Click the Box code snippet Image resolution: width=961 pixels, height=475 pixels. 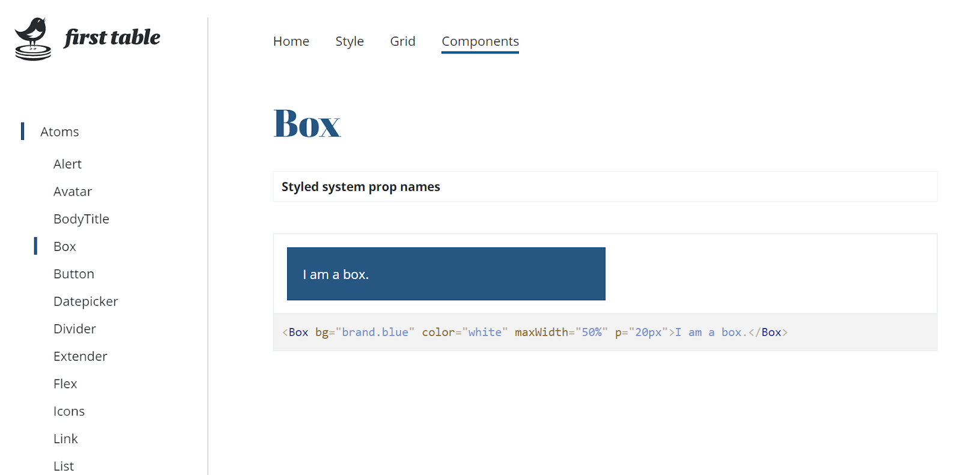tap(605, 332)
